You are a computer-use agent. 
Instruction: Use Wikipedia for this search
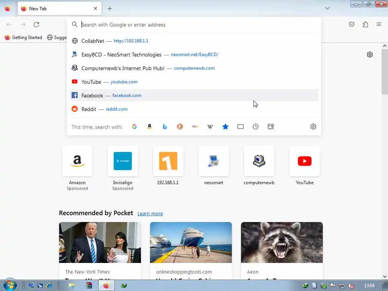click(210, 127)
